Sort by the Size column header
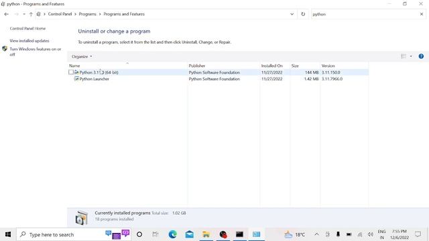The width and height of the screenshot is (429, 241). click(305, 66)
